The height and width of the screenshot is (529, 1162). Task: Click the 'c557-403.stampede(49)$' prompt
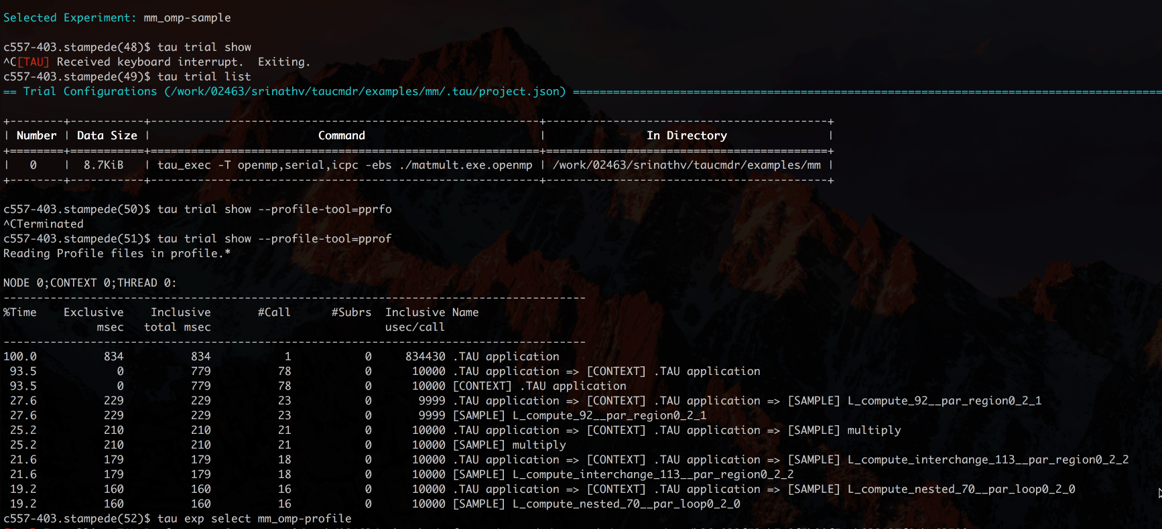(x=77, y=77)
